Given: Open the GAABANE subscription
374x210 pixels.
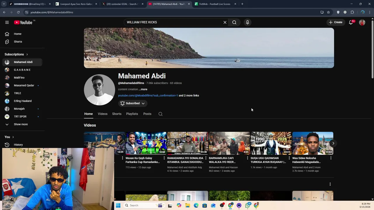Looking at the screenshot, I should (22, 70).
